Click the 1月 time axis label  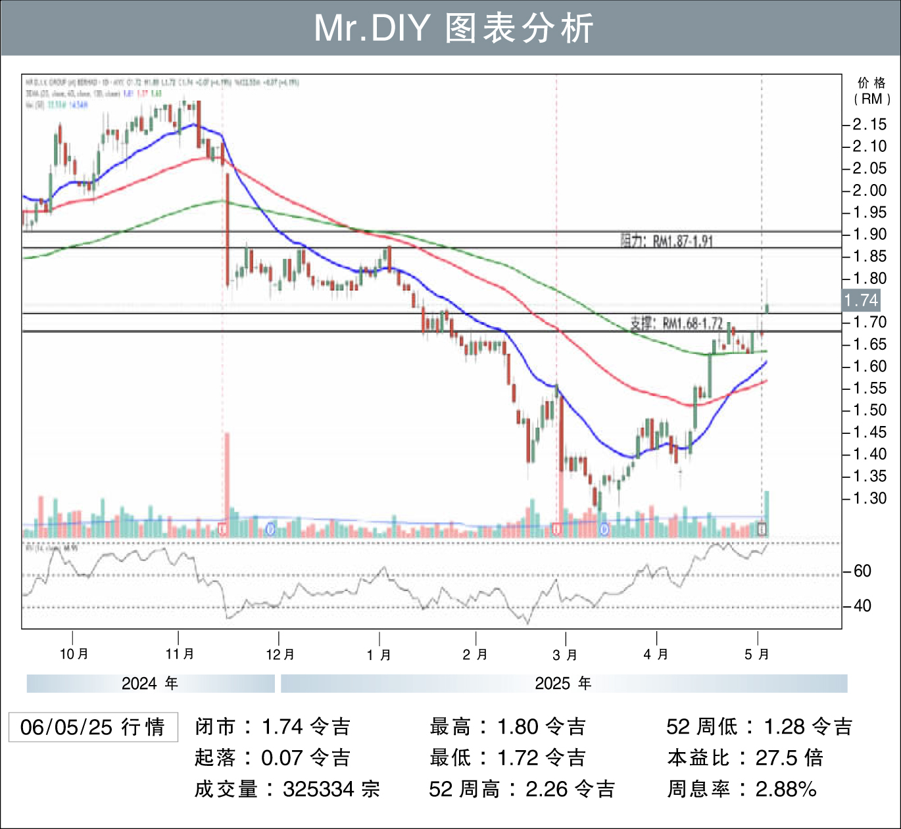pos(379,655)
